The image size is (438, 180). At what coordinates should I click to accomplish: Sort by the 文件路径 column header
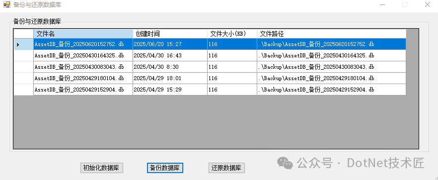(x=332, y=34)
